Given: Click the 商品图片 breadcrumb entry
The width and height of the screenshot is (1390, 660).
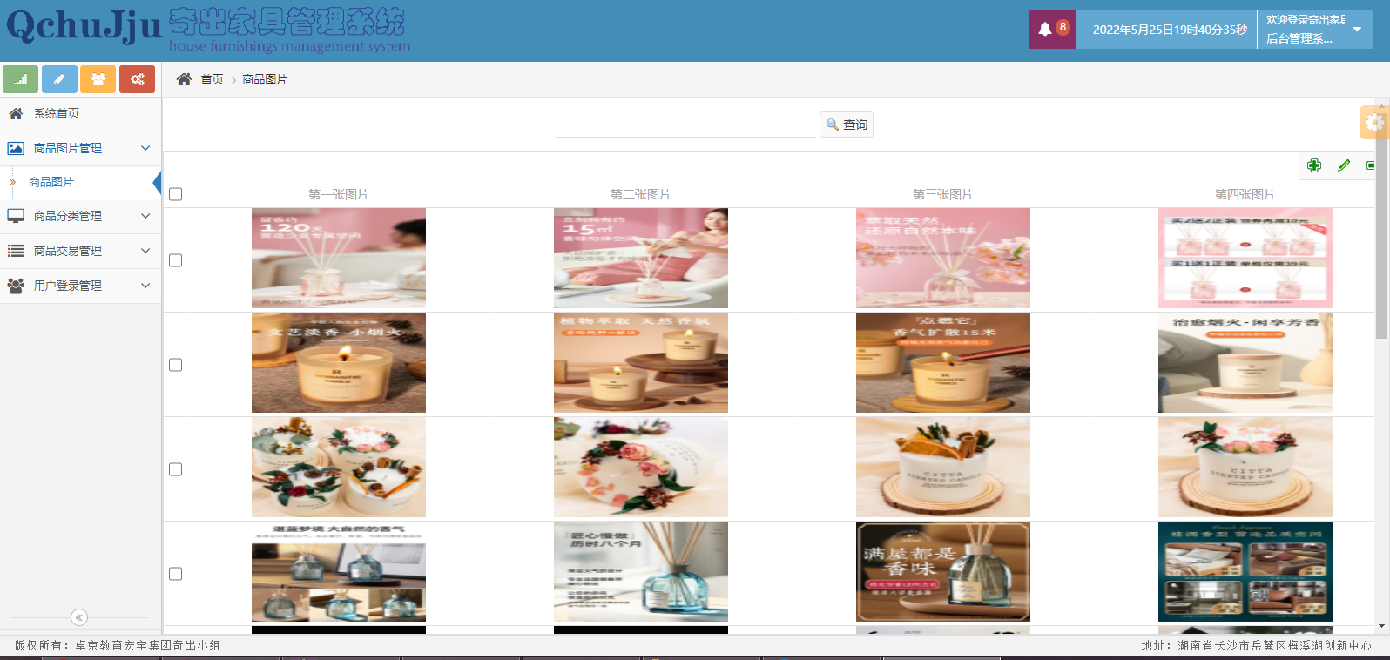Looking at the screenshot, I should tap(265, 79).
